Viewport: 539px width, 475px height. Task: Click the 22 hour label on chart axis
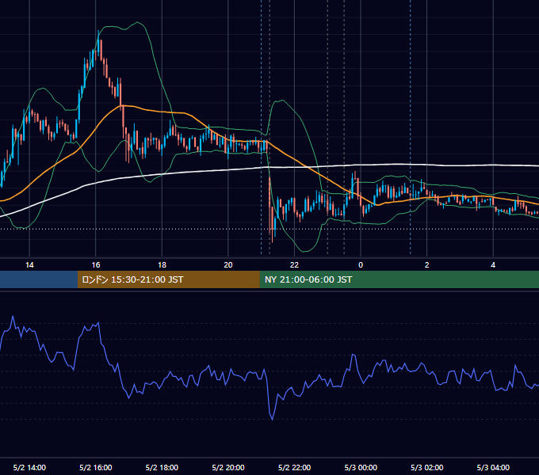tap(294, 265)
